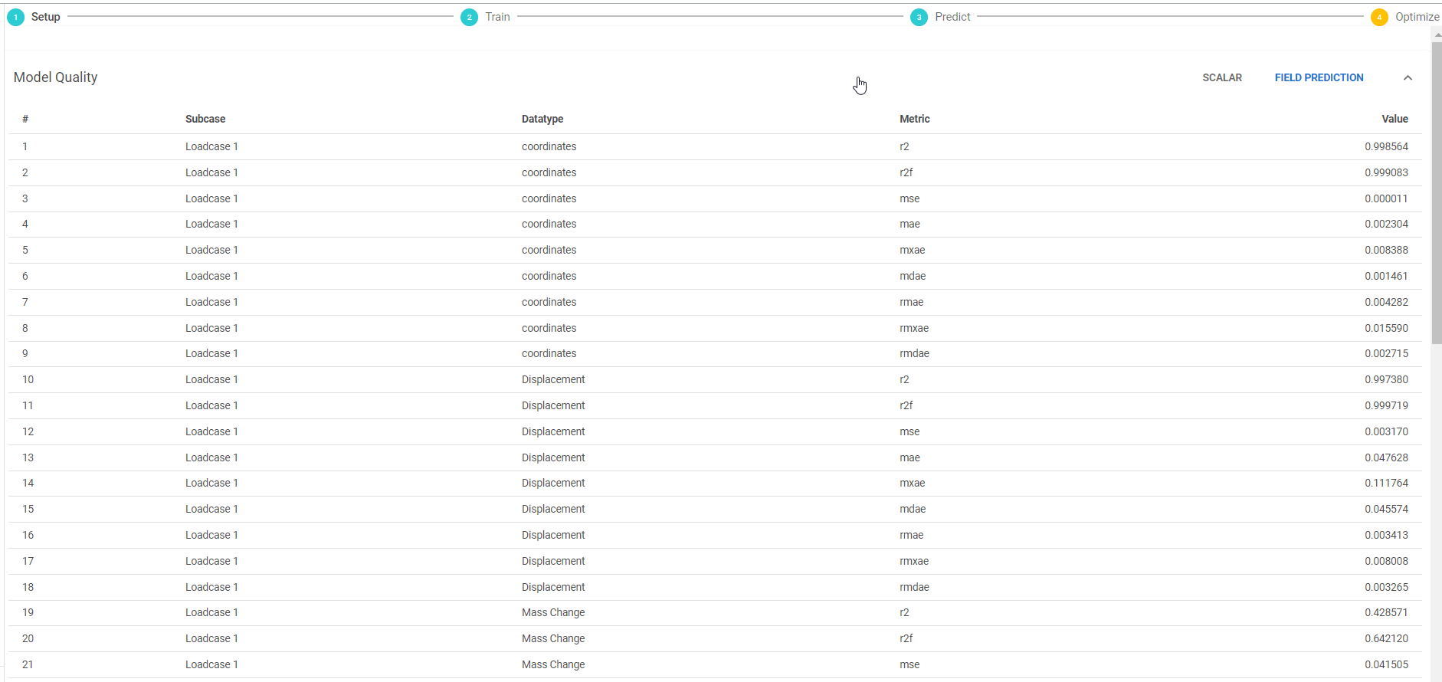Click value 0.111764 for Displacement mxae
Image resolution: width=1442 pixels, height=682 pixels.
pyautogui.click(x=1386, y=483)
